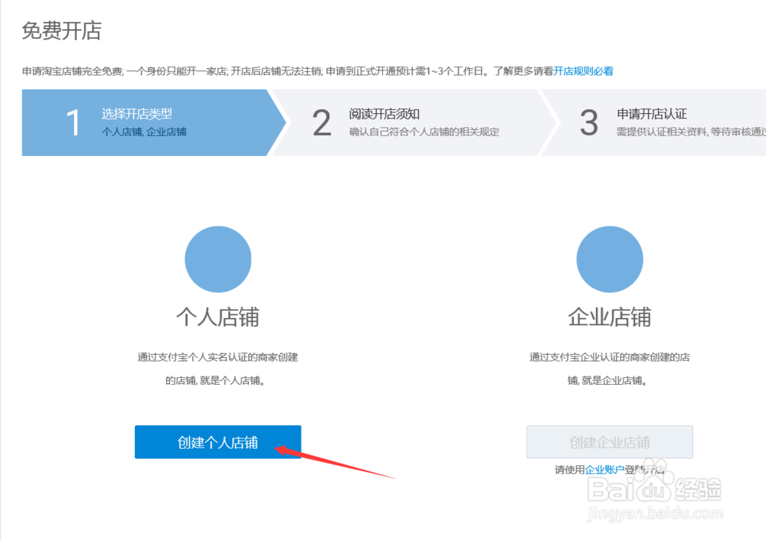Click the text 的店铺, 就是个人店铺。
766x540 pixels.
[215, 380]
